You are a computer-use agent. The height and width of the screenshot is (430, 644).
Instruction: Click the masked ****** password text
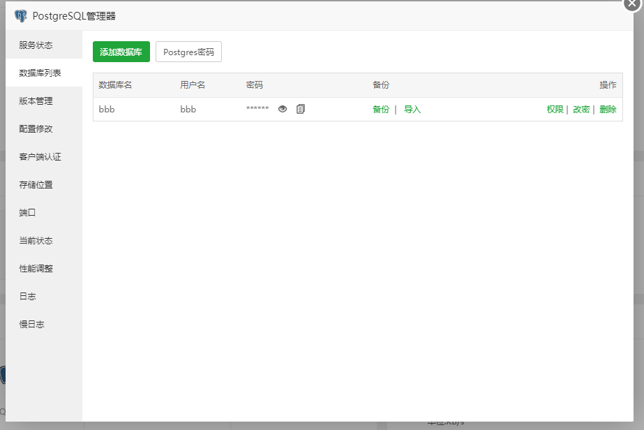(257, 108)
